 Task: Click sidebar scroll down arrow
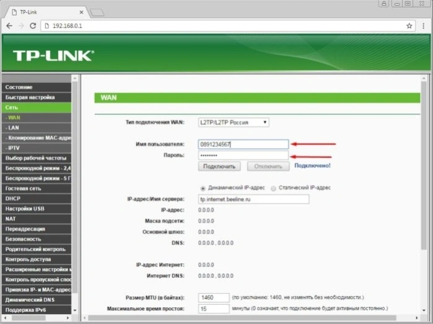coord(75,310)
